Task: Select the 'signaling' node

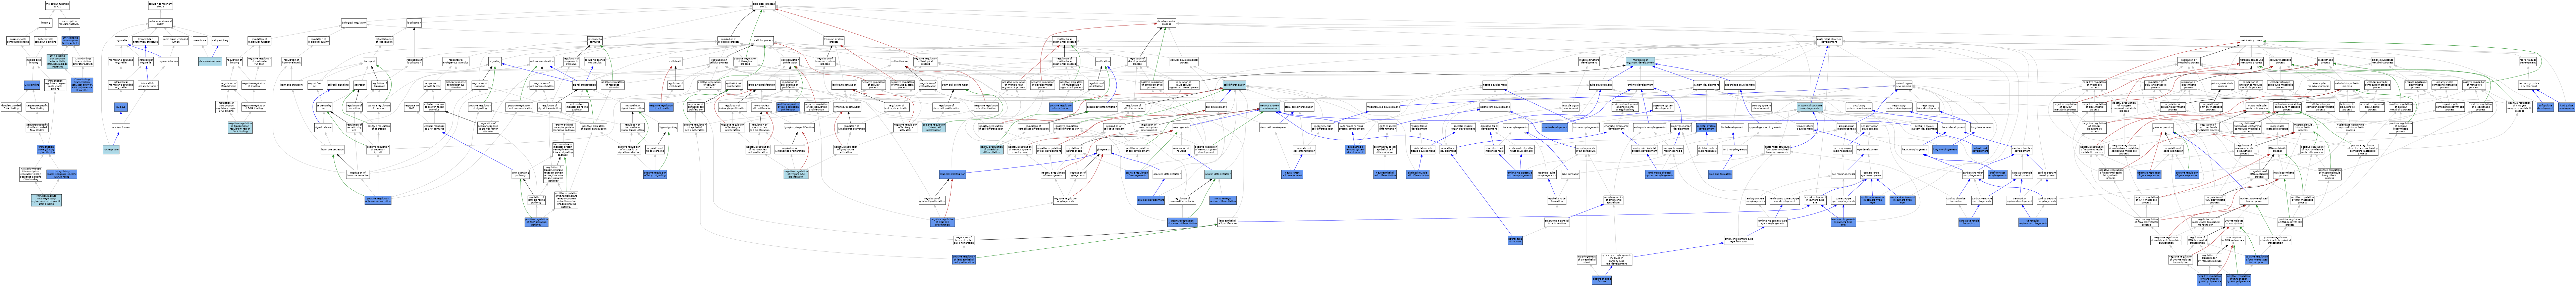Action: click(x=495, y=61)
